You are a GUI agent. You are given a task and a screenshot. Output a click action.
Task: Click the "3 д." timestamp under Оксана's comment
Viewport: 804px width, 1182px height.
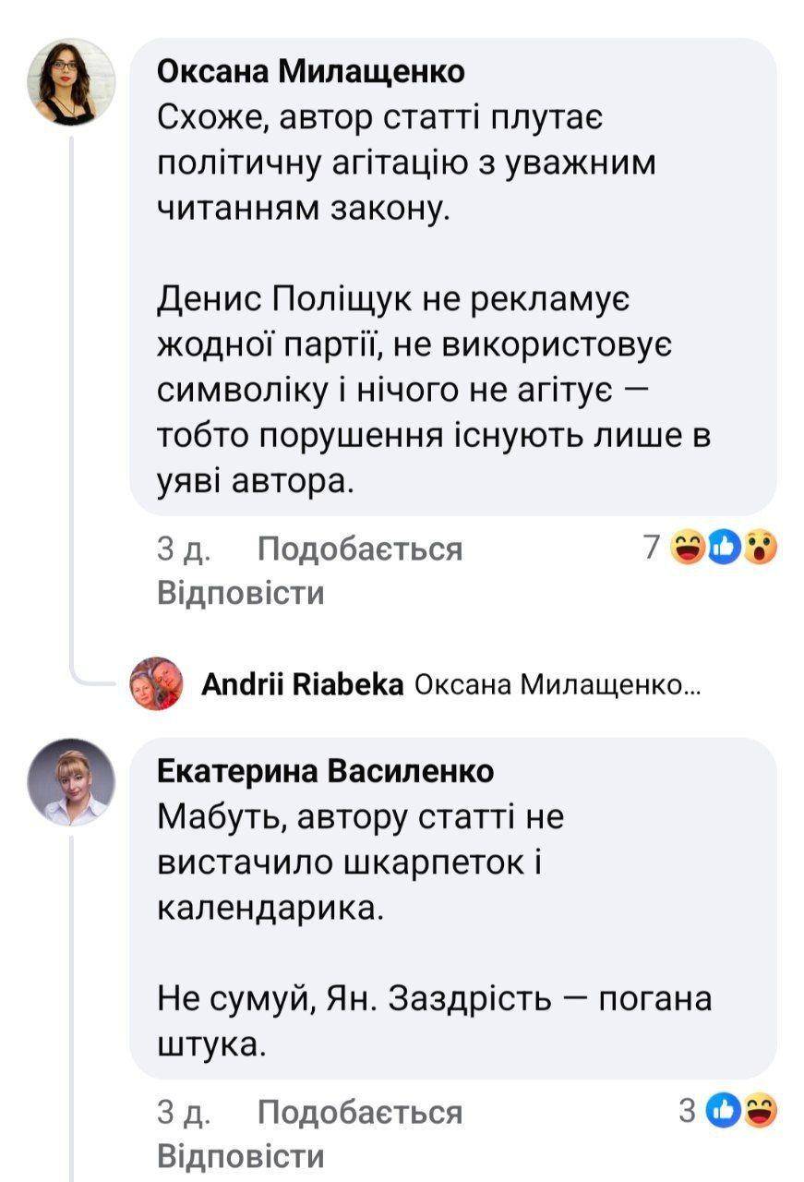click(183, 549)
